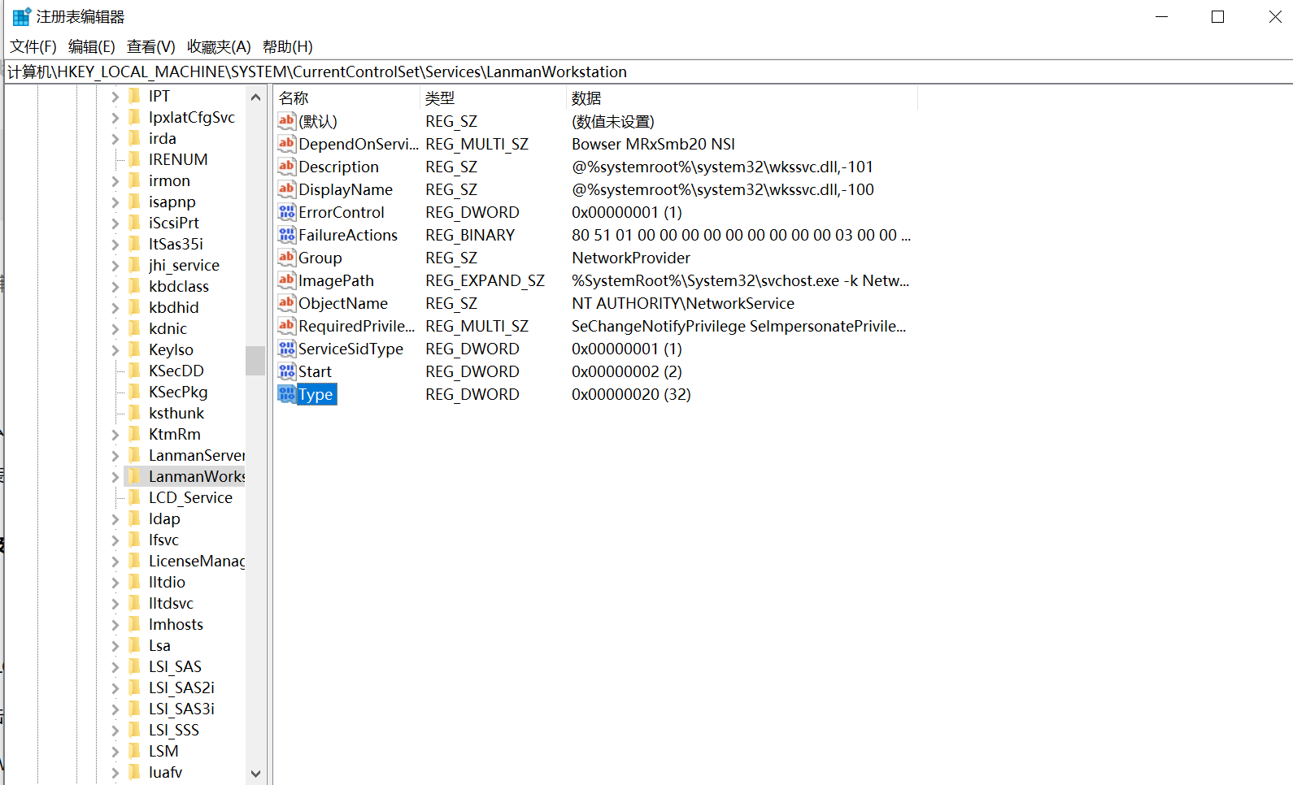The image size is (1293, 785).
Task: Select the folder icon beside LCD_Service
Action: click(135, 497)
